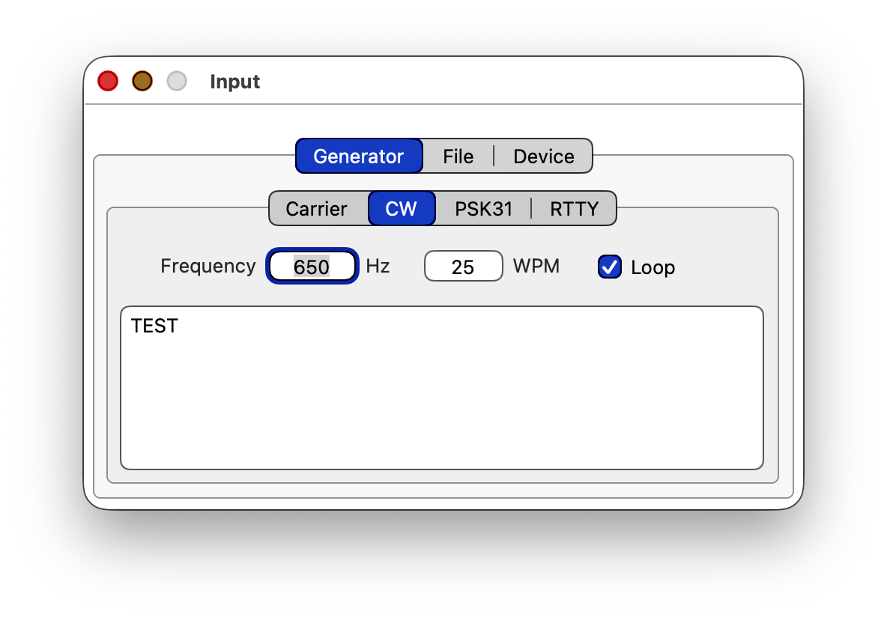The image size is (887, 620).
Task: Click the WPM unit label
Action: point(536,266)
